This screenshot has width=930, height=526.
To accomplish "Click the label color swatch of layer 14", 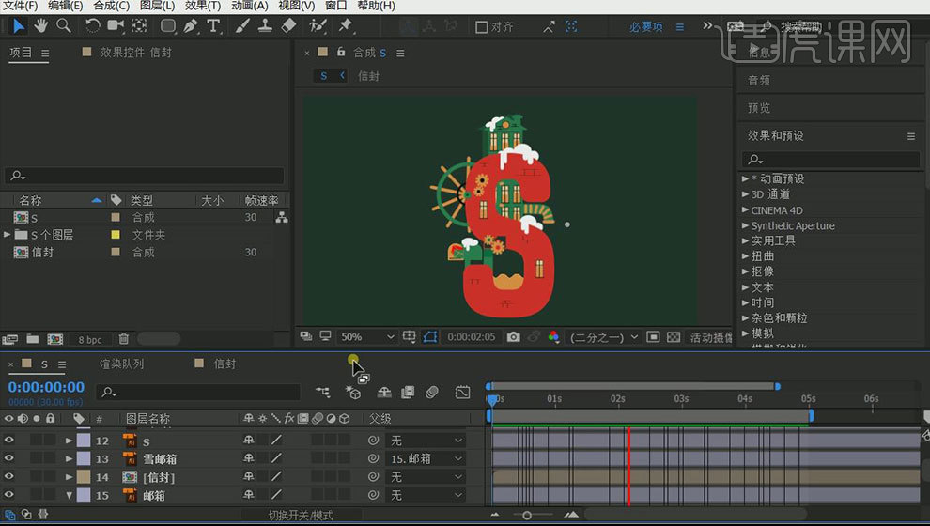I will click(x=83, y=476).
